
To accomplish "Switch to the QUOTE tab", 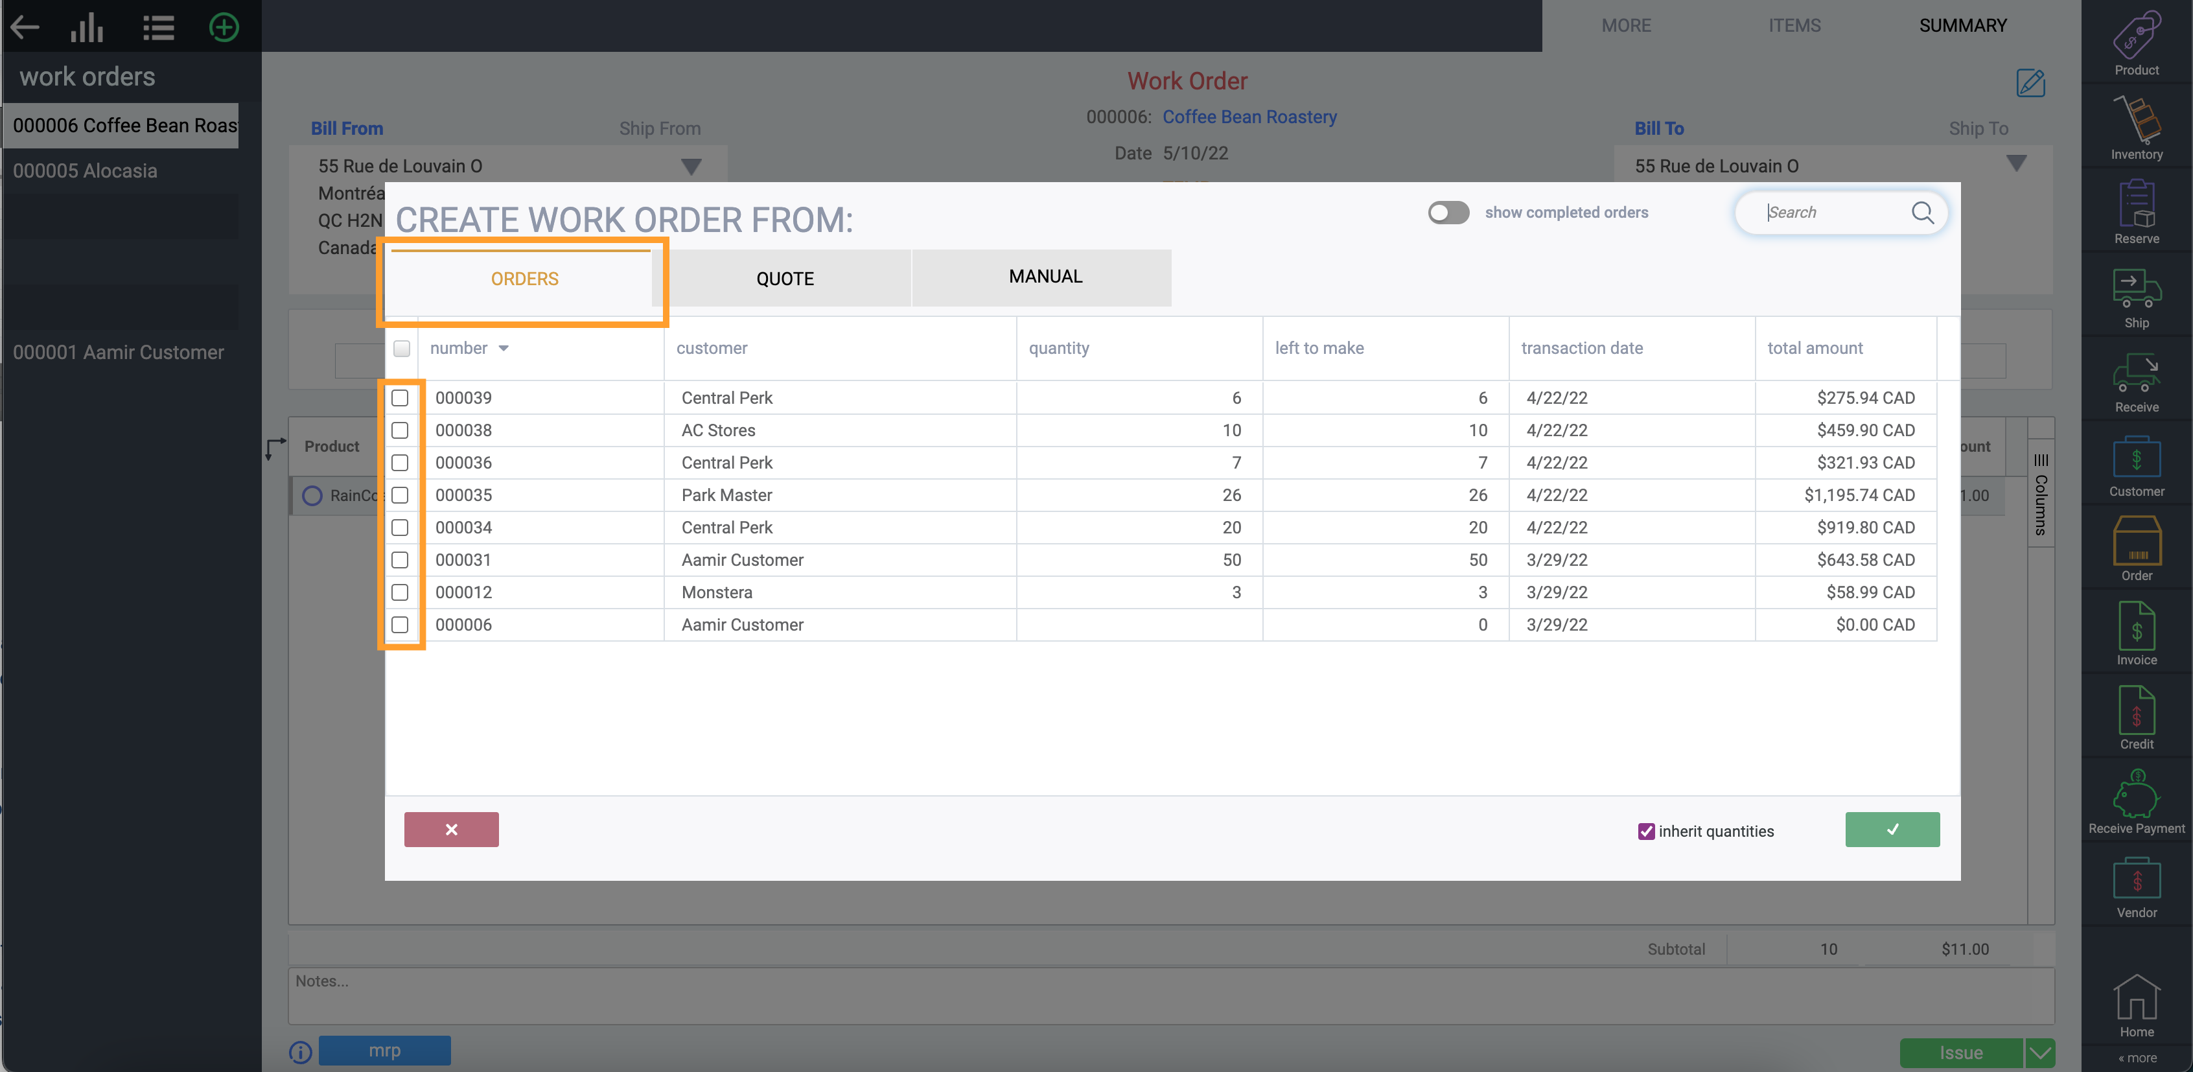I will (784, 279).
